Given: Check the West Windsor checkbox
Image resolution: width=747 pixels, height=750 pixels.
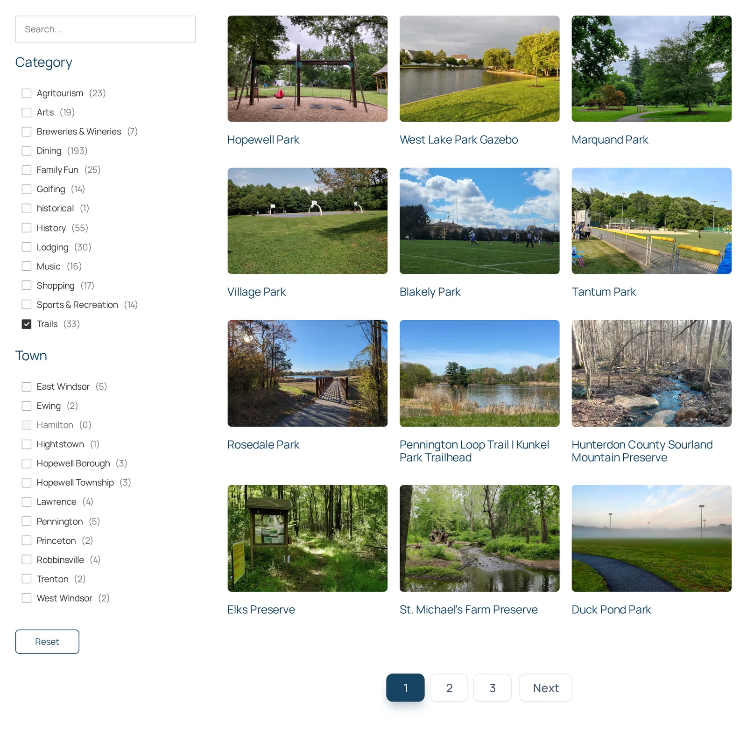Looking at the screenshot, I should point(27,598).
